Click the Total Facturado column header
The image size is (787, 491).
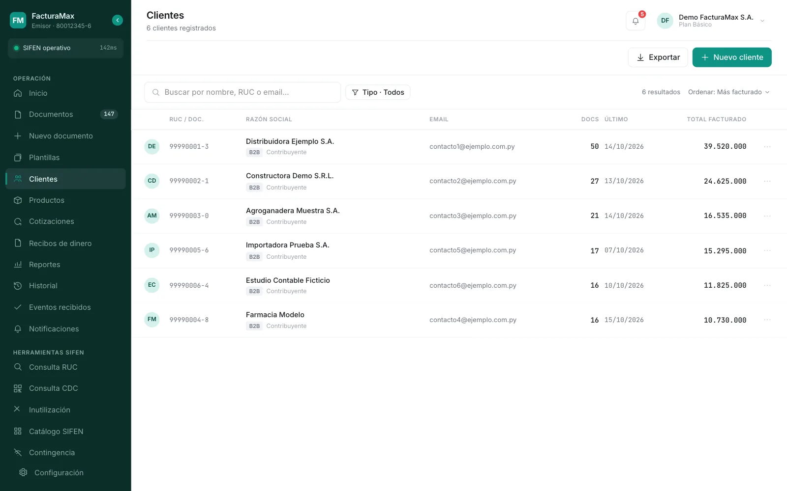(x=716, y=119)
